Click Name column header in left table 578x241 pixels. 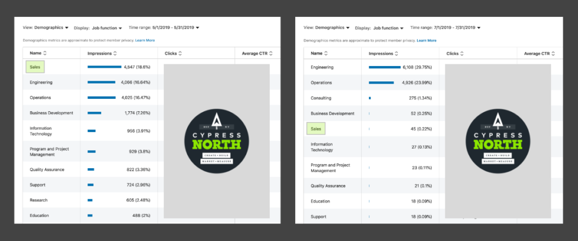(x=36, y=53)
